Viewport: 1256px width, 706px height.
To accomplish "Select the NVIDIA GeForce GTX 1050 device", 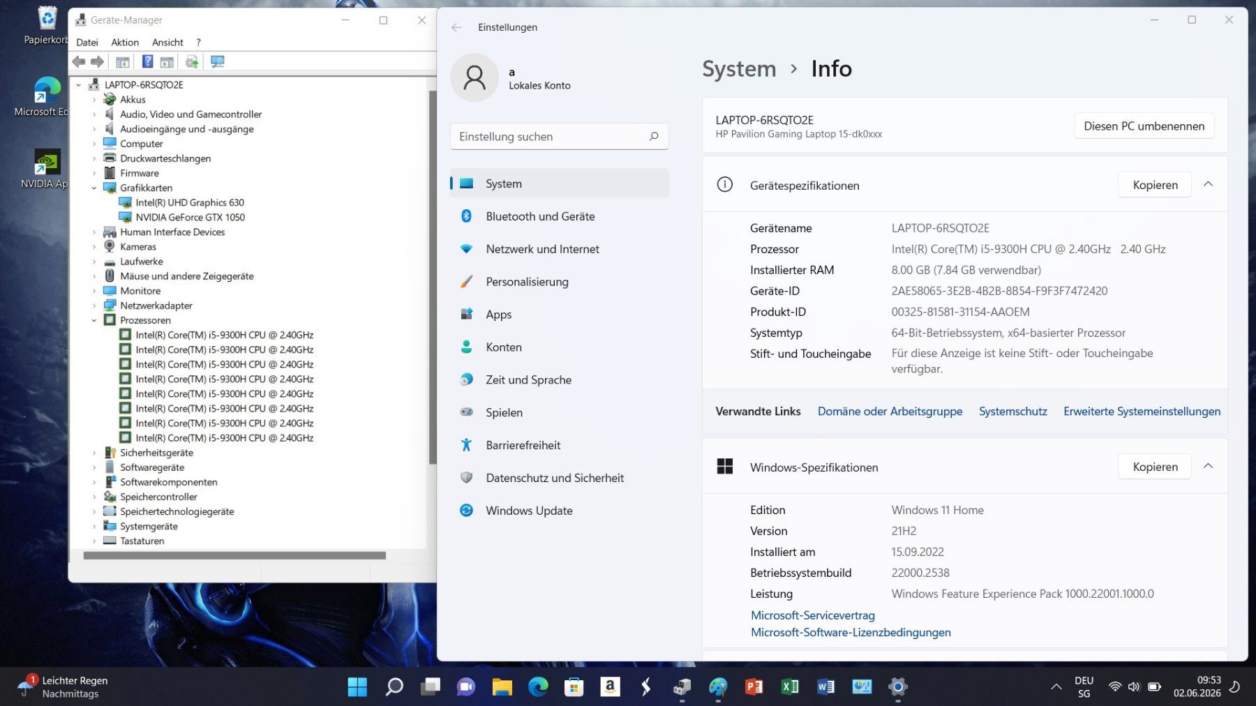I will pyautogui.click(x=190, y=217).
